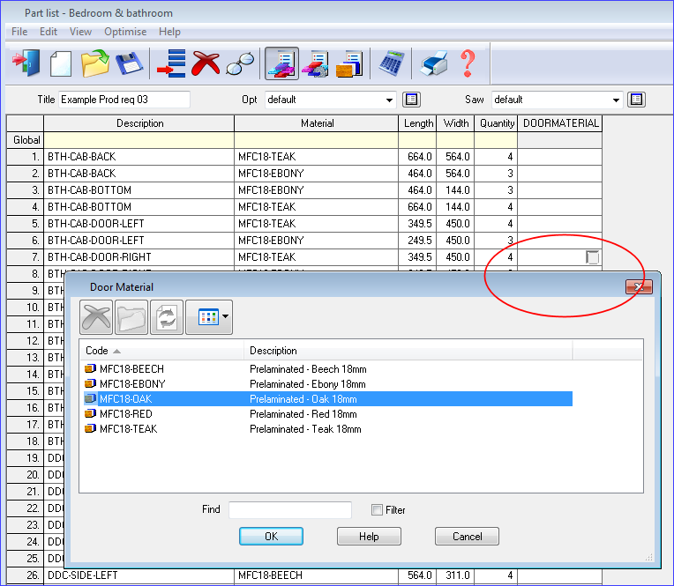This screenshot has width=674, height=586.
Task: Click the Save floppy disk icon
Action: point(130,63)
